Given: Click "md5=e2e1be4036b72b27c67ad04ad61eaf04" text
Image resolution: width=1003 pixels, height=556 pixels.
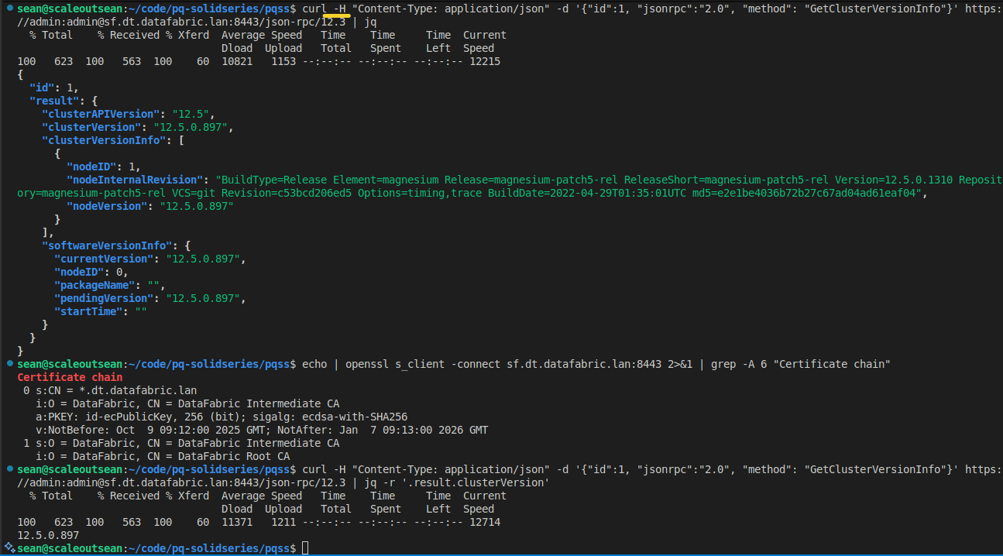Looking at the screenshot, I should (803, 193).
